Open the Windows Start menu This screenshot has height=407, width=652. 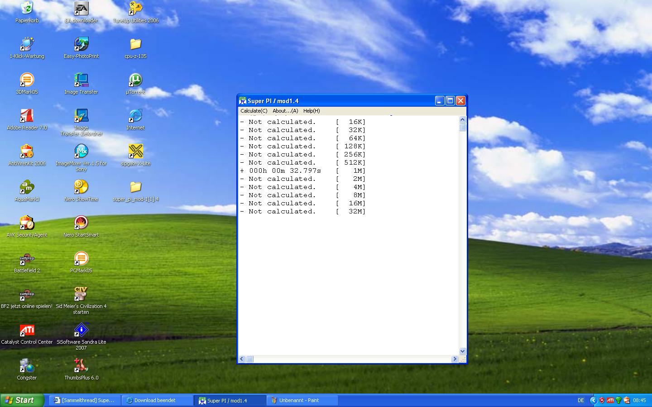(22, 400)
